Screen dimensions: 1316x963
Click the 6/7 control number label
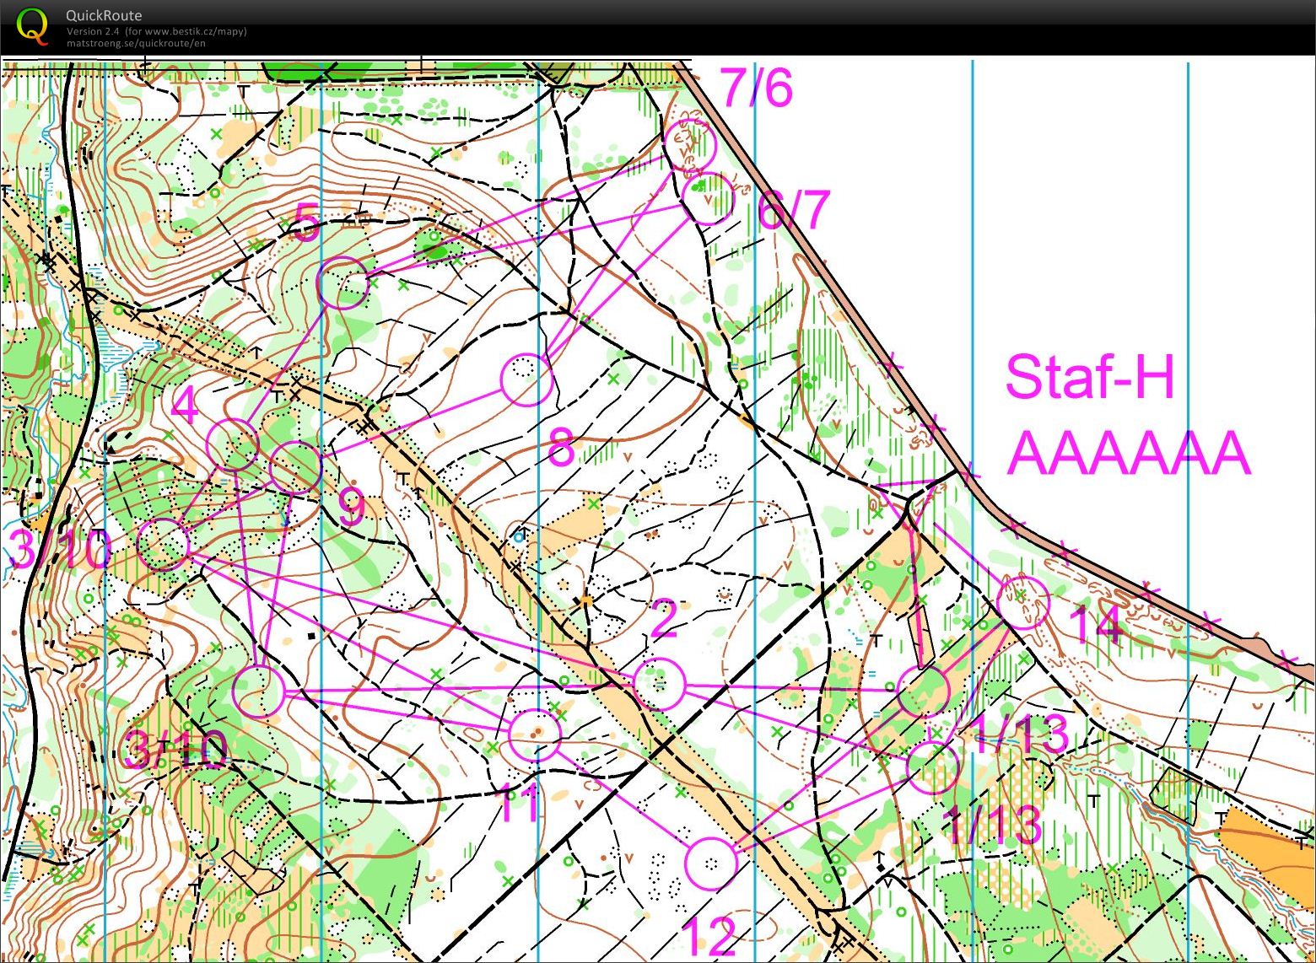click(794, 210)
